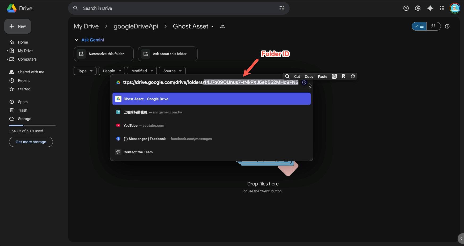
Task: Click the Shared with me icon
Action: click(x=12, y=72)
